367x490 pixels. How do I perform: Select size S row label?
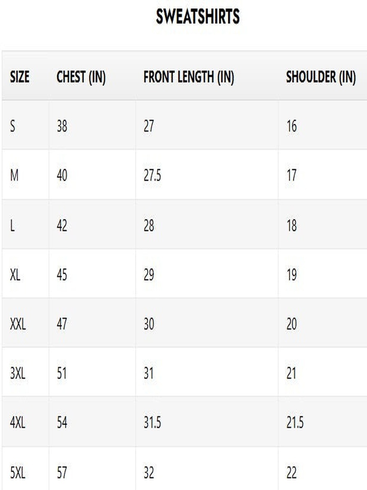(13, 126)
